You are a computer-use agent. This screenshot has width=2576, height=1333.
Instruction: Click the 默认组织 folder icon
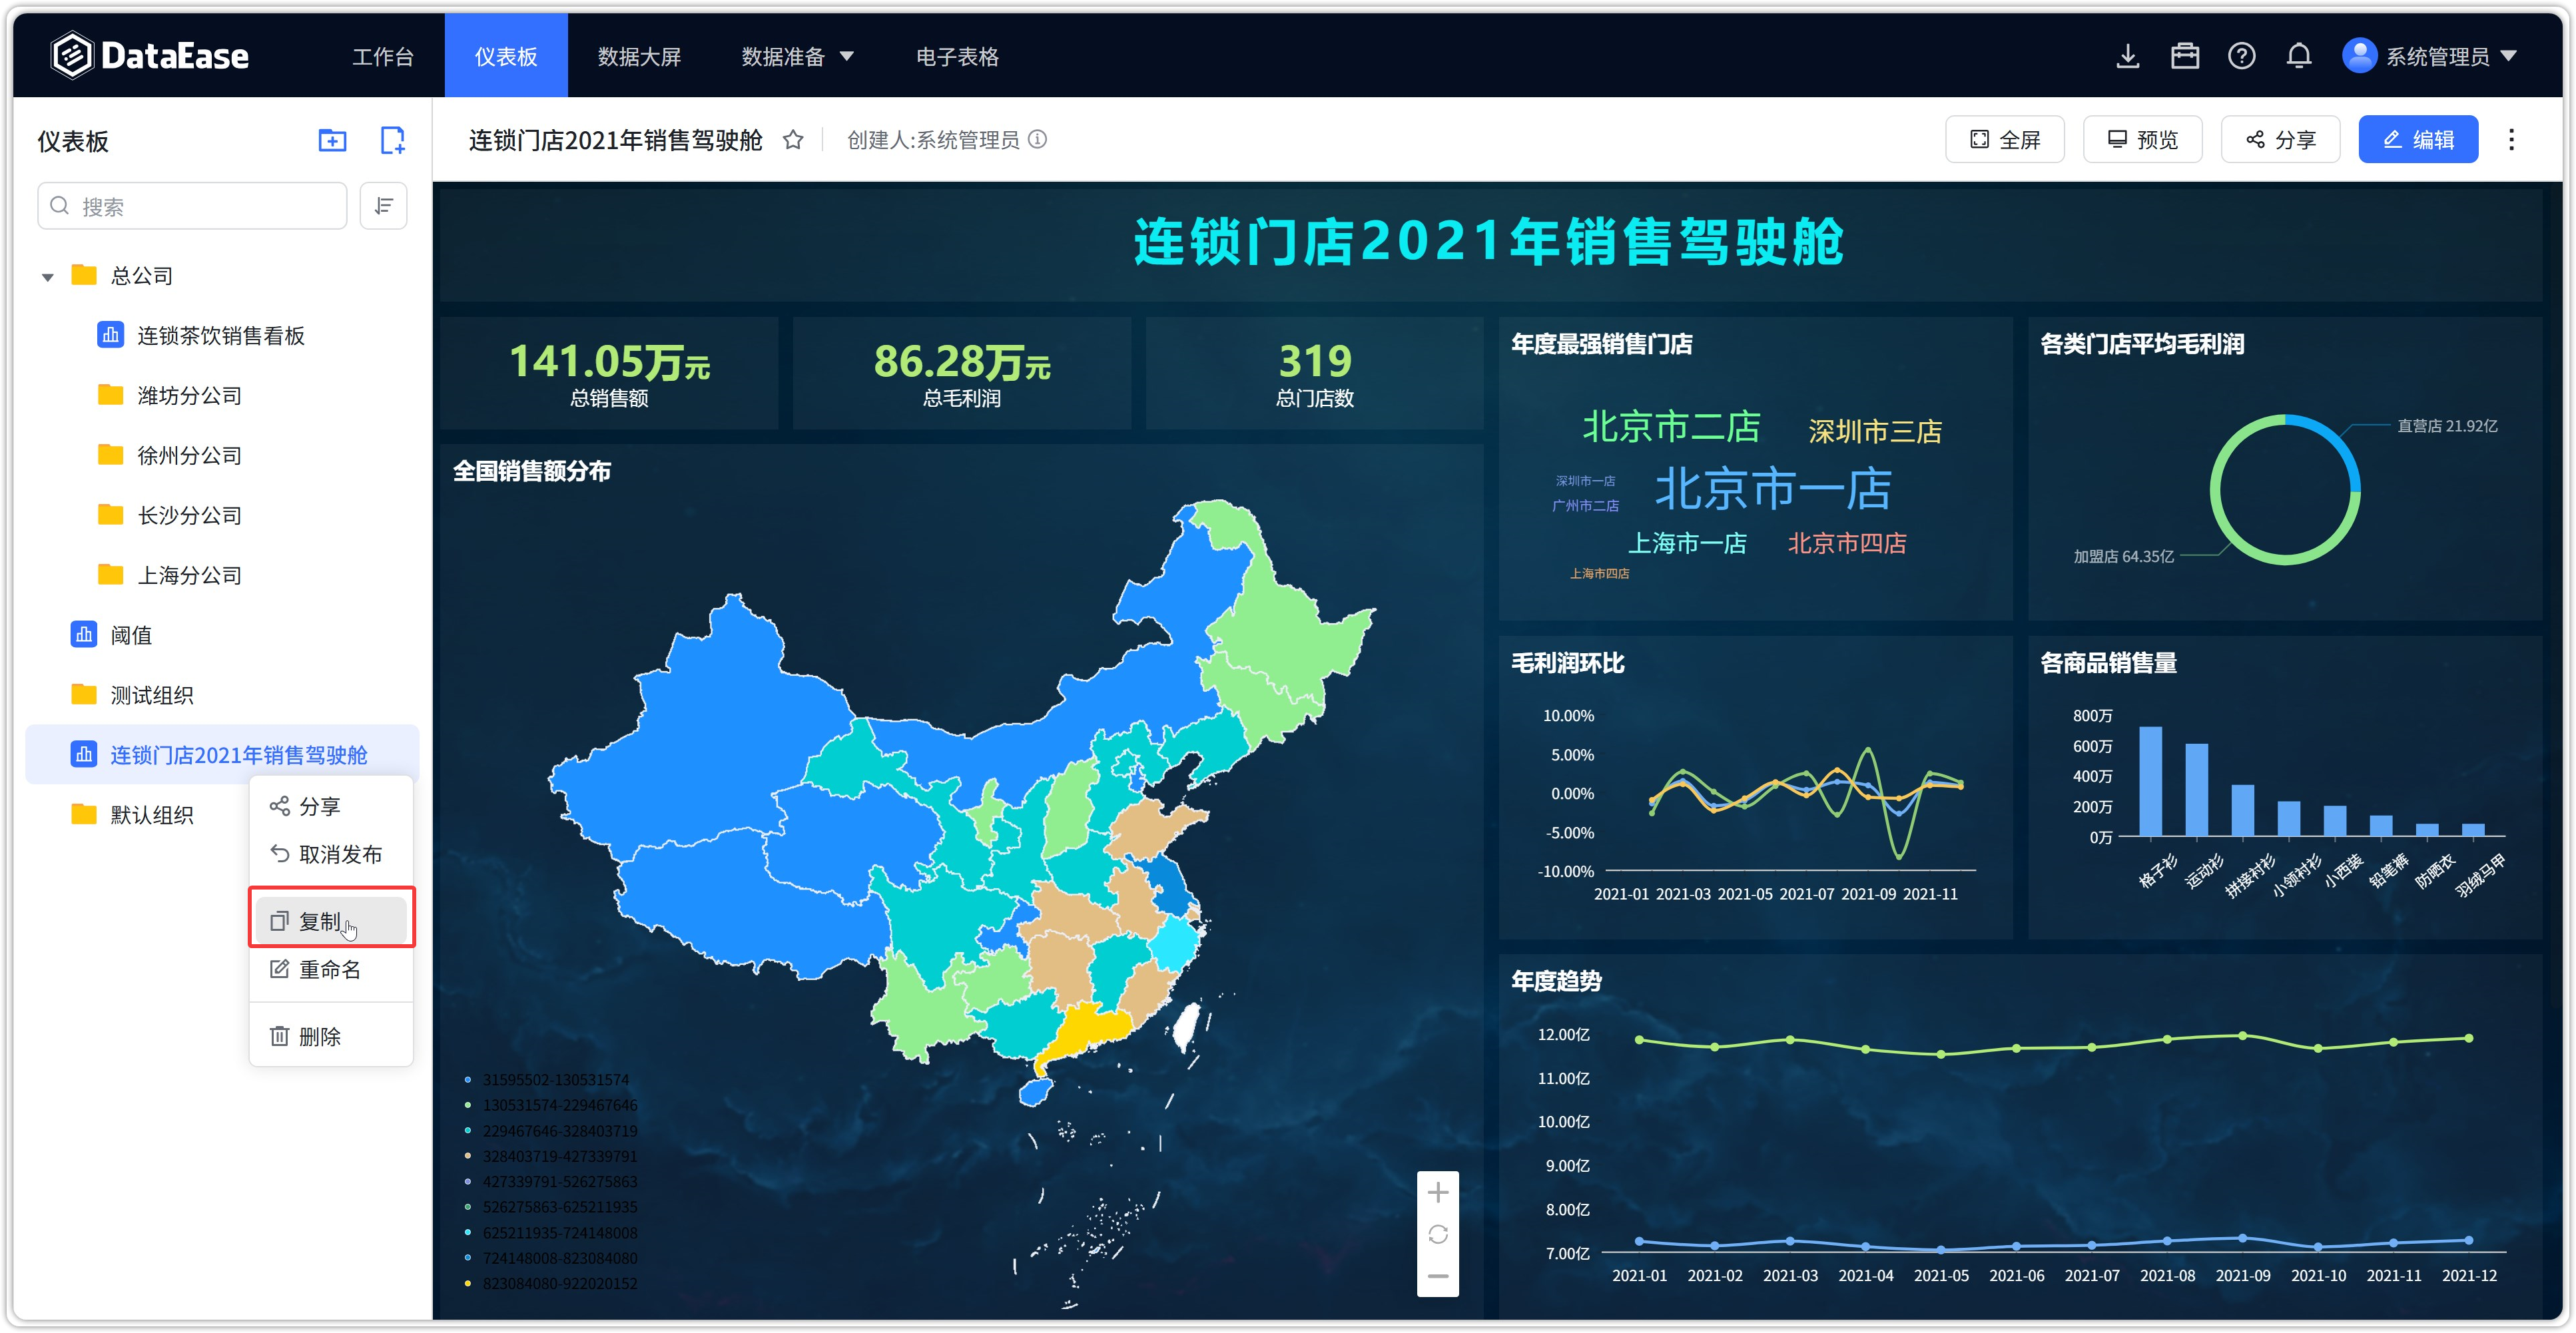click(84, 815)
